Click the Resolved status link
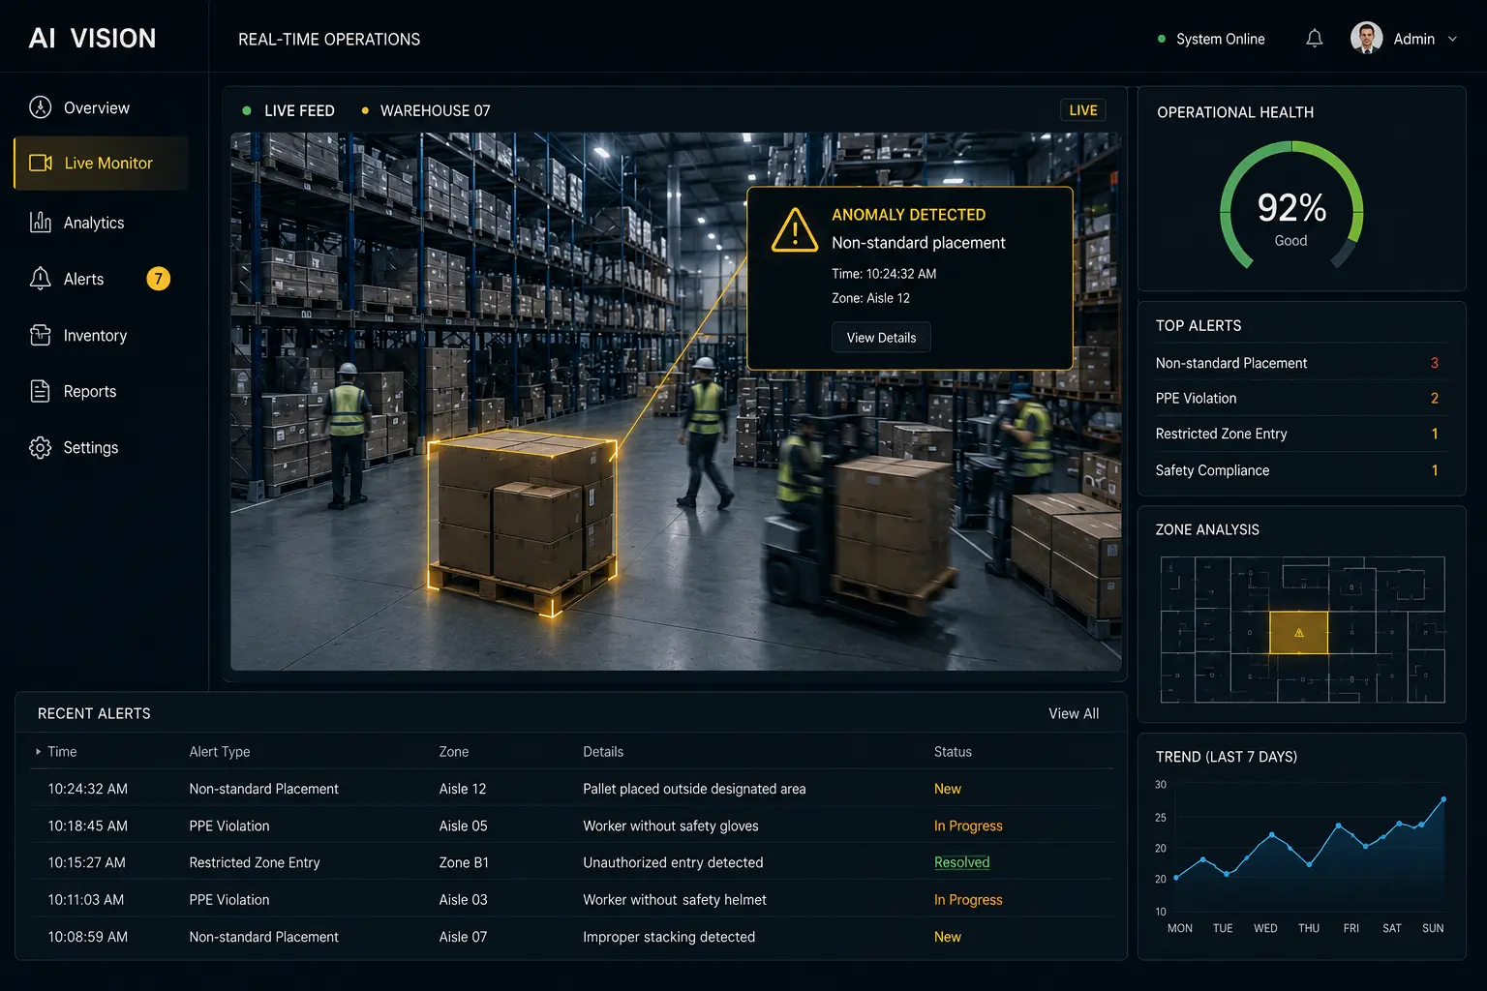The image size is (1487, 991). 961,862
